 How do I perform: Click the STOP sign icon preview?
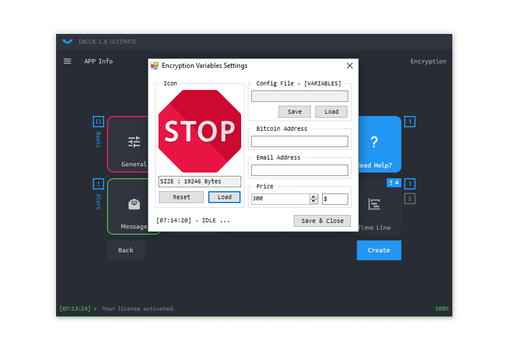pos(200,131)
